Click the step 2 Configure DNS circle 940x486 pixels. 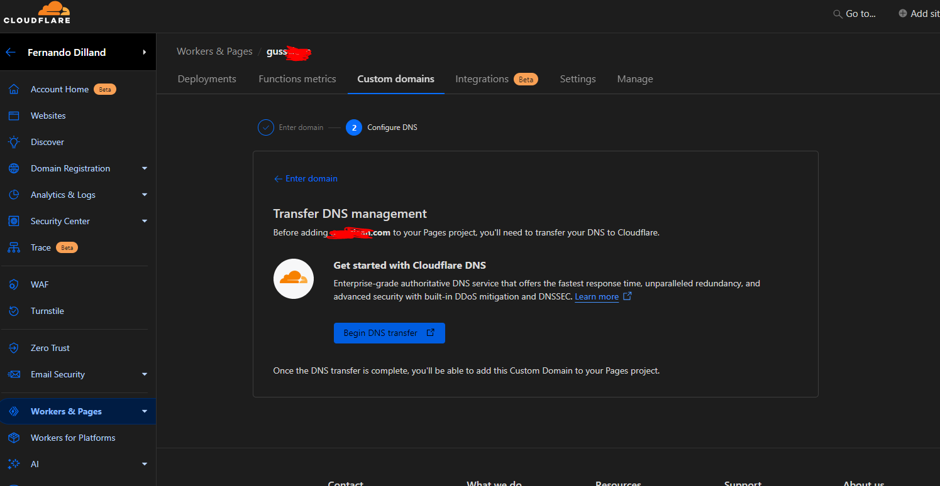[354, 127]
